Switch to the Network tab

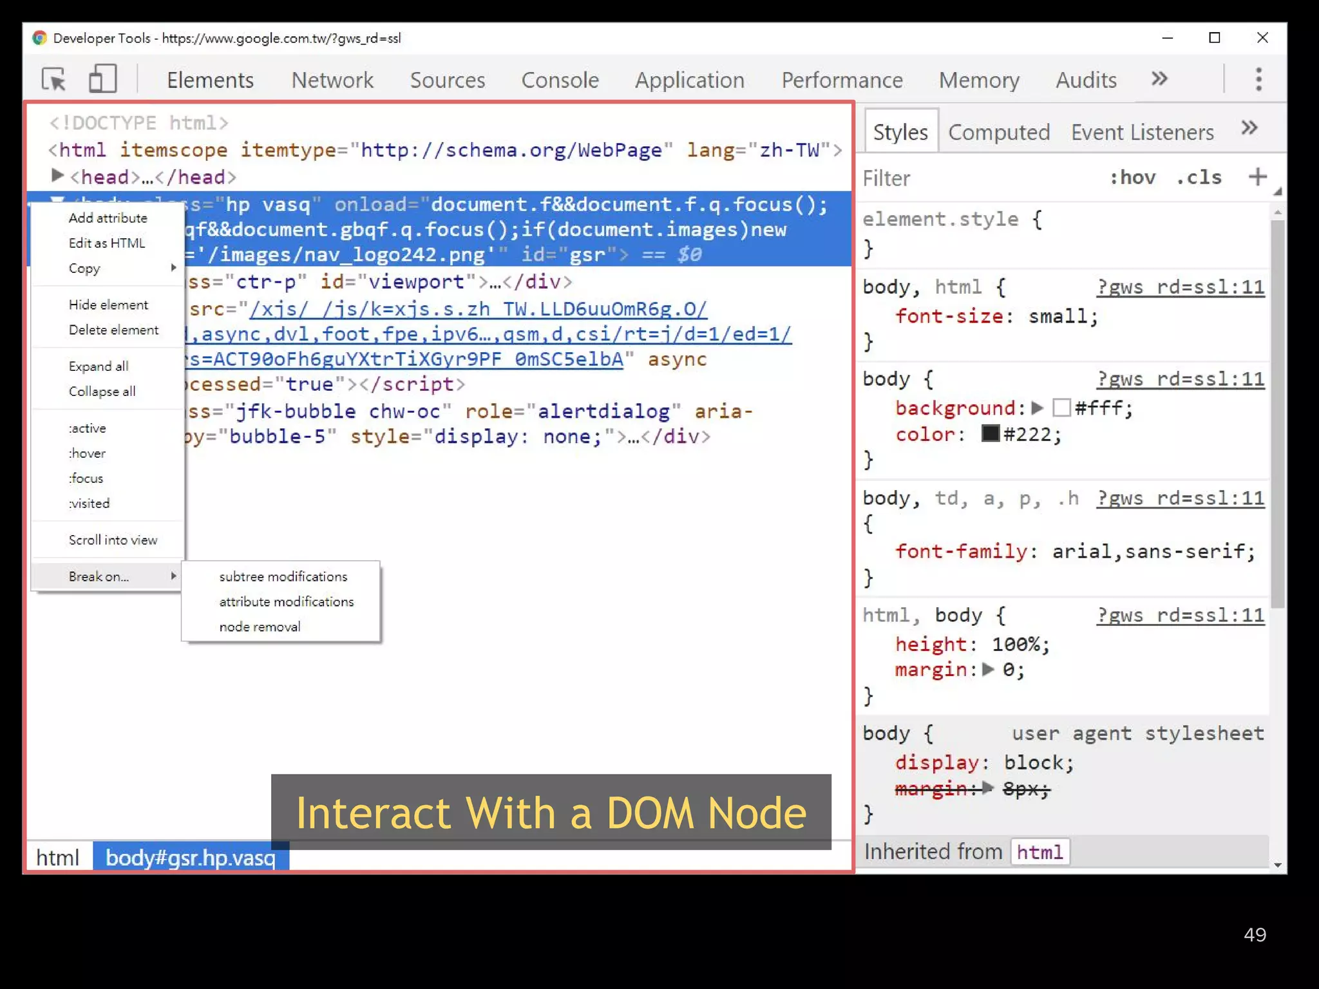click(332, 80)
